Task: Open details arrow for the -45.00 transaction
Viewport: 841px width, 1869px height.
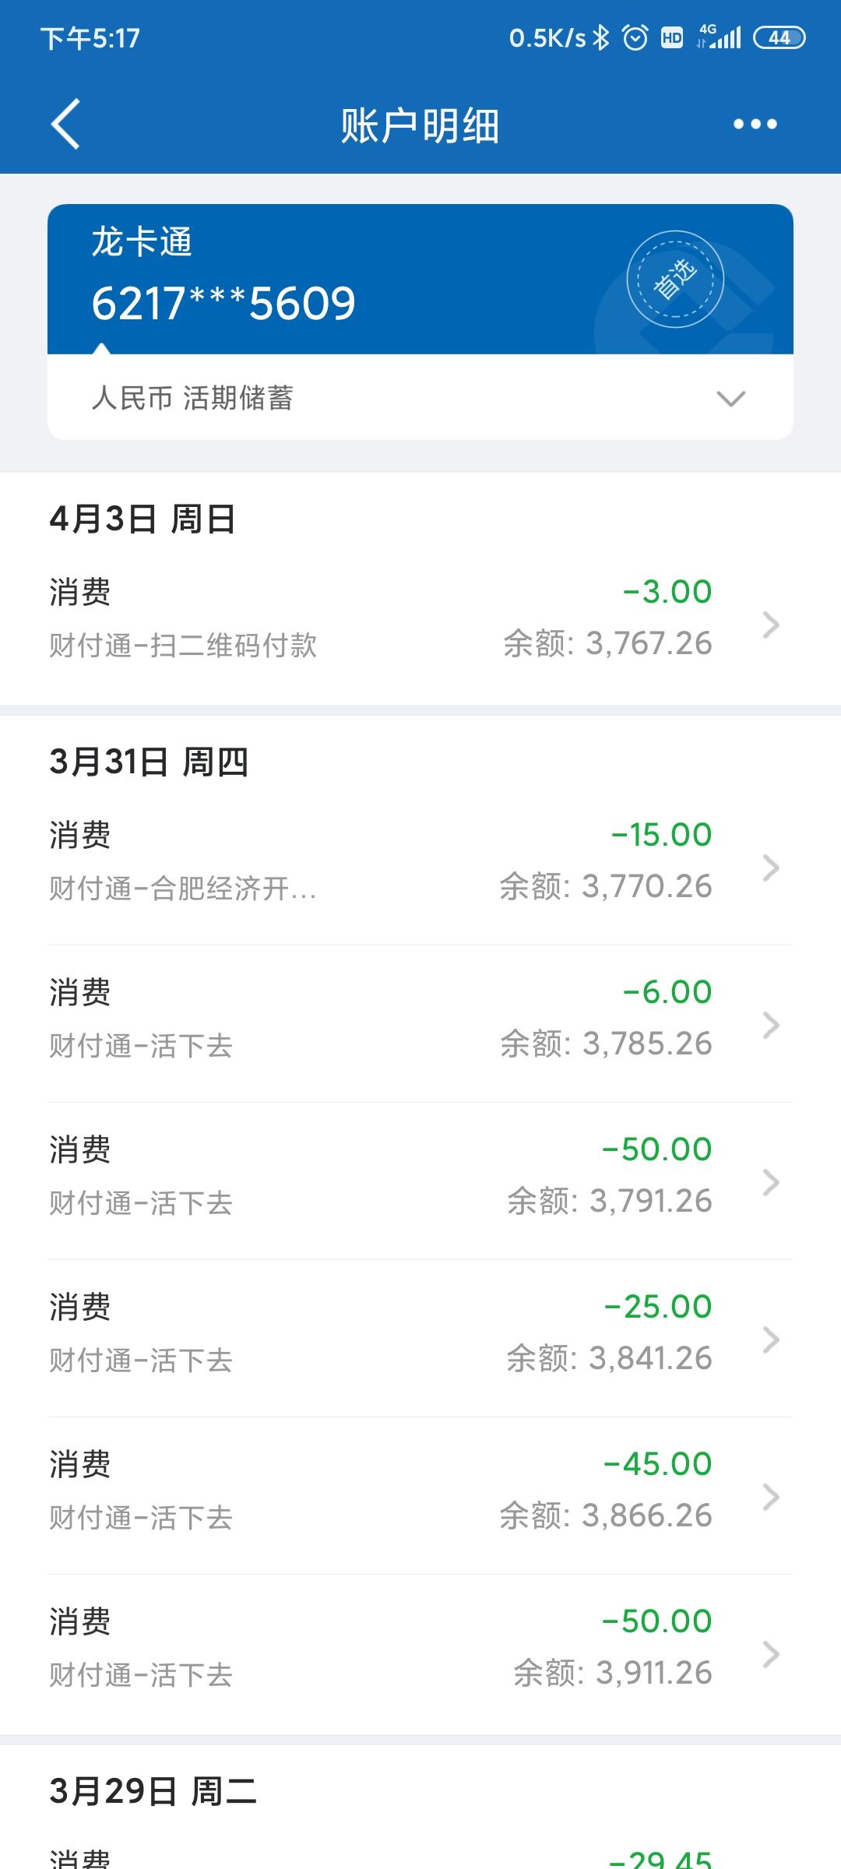Action: pos(771,1497)
